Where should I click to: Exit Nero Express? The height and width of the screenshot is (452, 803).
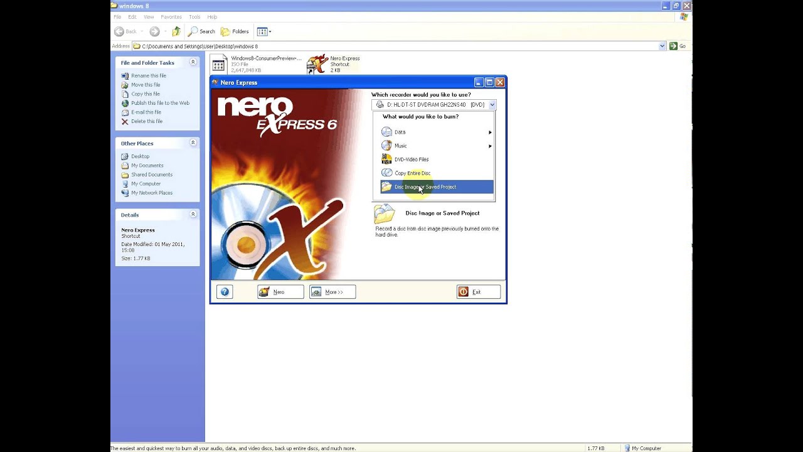(x=479, y=292)
